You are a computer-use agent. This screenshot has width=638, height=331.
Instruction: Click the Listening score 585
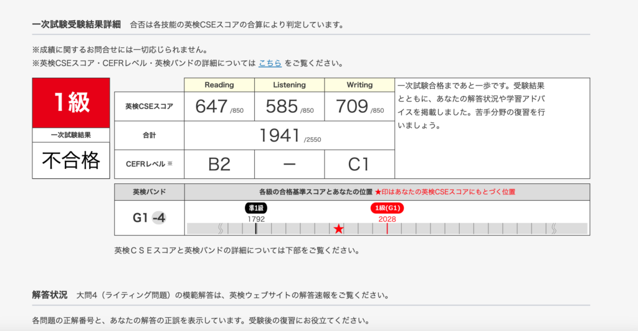(x=282, y=107)
